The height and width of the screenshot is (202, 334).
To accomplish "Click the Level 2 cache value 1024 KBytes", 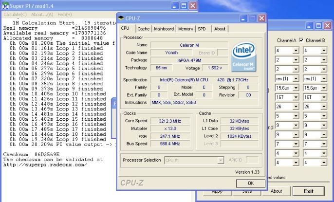I will tap(239, 136).
